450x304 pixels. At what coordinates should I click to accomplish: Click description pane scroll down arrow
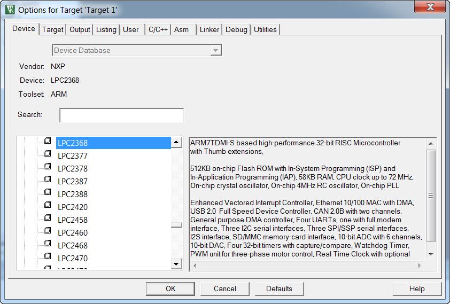click(431, 254)
